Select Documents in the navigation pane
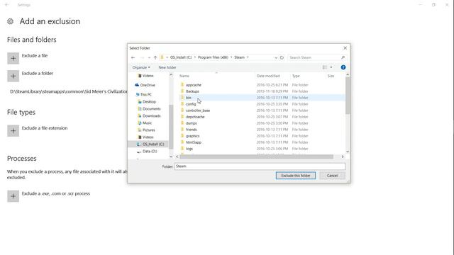This screenshot has width=454, height=255. tap(151, 108)
